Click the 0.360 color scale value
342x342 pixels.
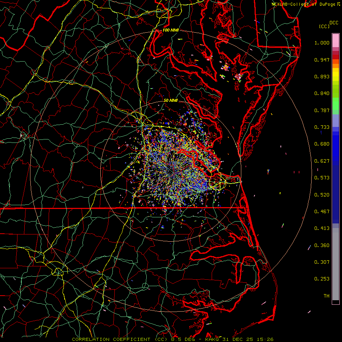coord(322,245)
